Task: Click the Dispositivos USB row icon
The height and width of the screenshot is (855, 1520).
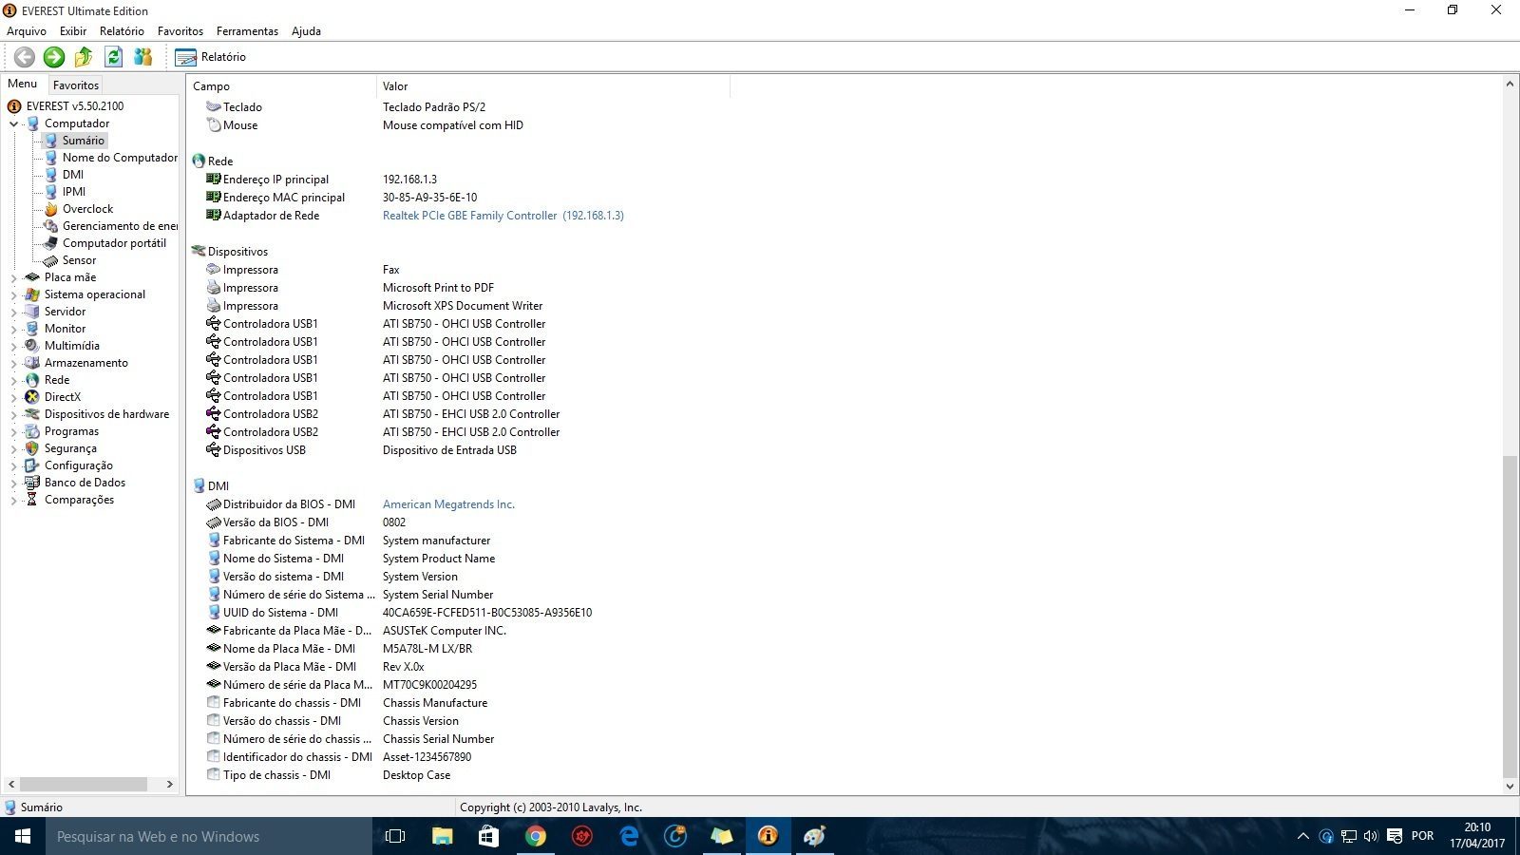Action: coord(214,450)
